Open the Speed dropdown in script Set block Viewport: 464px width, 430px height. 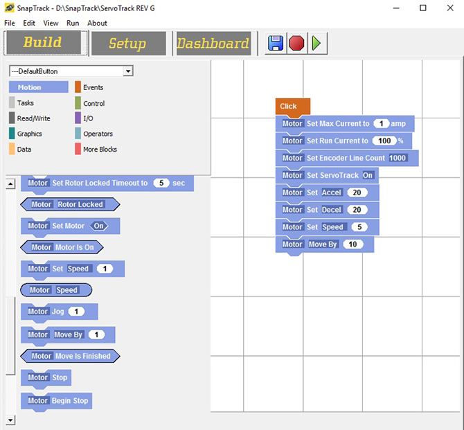pyautogui.click(x=333, y=227)
